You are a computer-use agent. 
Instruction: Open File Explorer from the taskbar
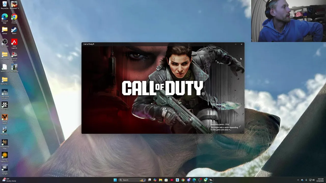point(160,180)
